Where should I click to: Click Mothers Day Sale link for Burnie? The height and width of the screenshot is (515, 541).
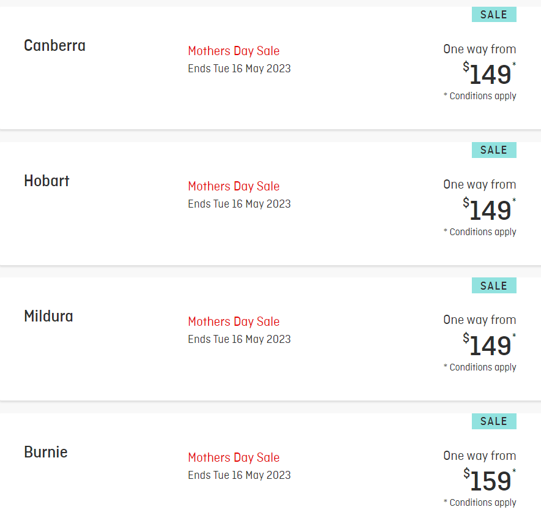234,457
